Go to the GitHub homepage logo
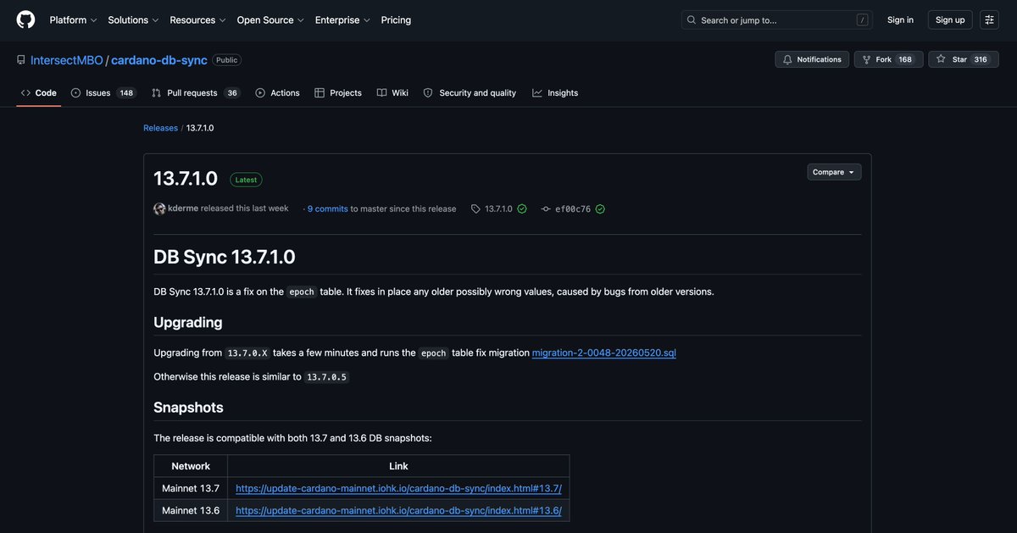The image size is (1017, 533). point(25,19)
